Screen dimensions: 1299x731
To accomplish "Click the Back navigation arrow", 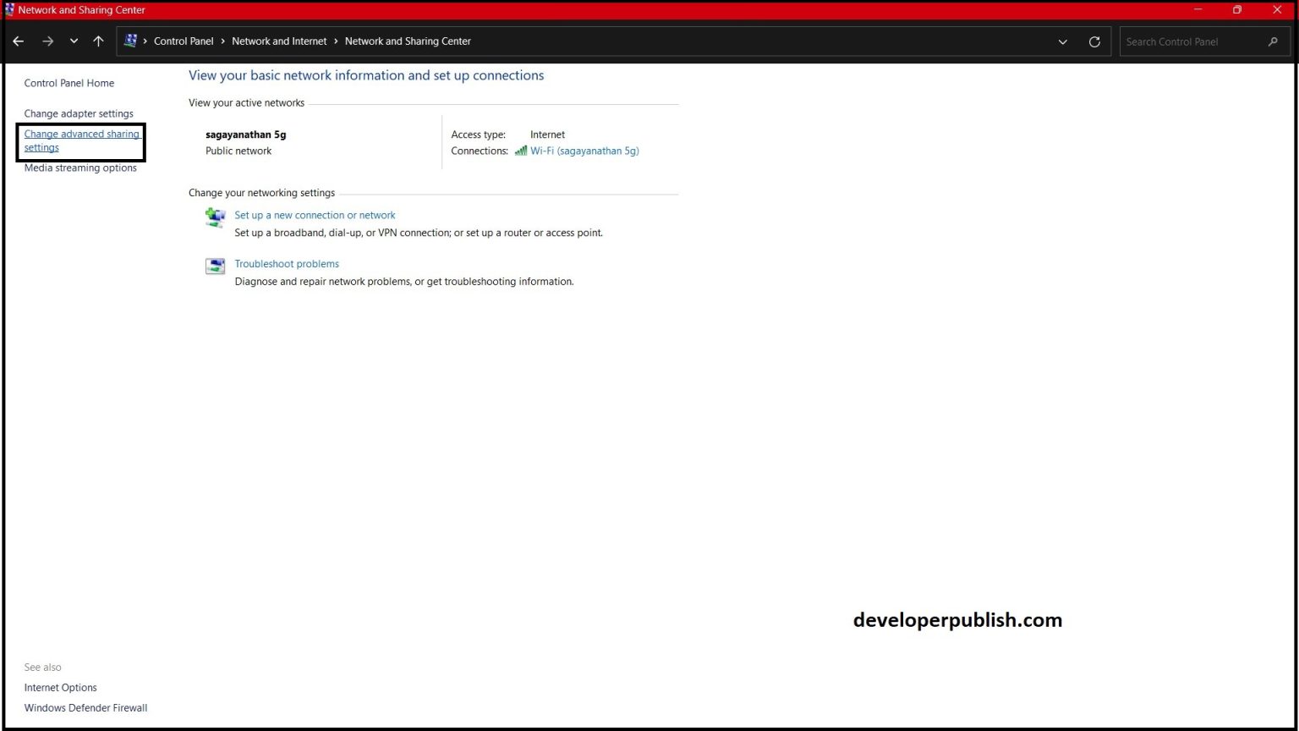I will click(18, 41).
